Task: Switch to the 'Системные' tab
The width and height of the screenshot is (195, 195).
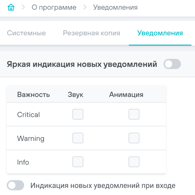Action: (x=26, y=33)
